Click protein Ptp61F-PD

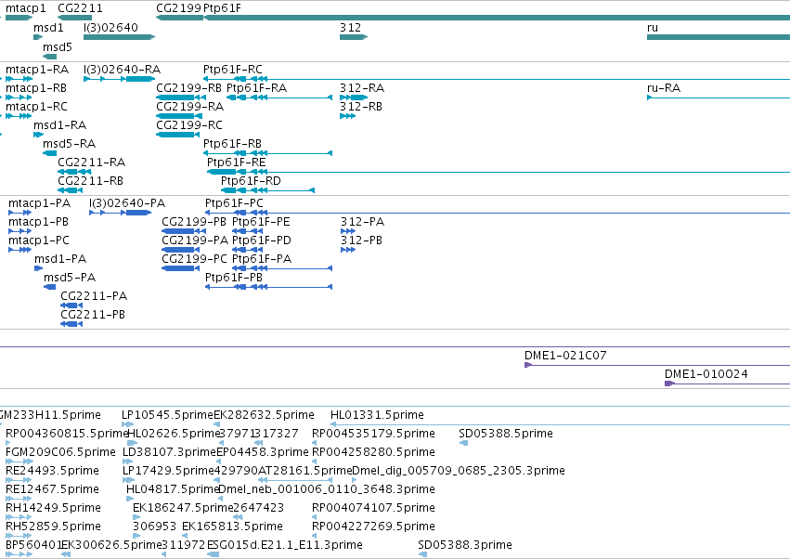click(262, 240)
